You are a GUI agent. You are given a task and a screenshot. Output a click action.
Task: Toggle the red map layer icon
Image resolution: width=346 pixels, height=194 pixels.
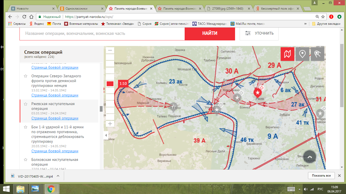pyautogui.click(x=287, y=54)
